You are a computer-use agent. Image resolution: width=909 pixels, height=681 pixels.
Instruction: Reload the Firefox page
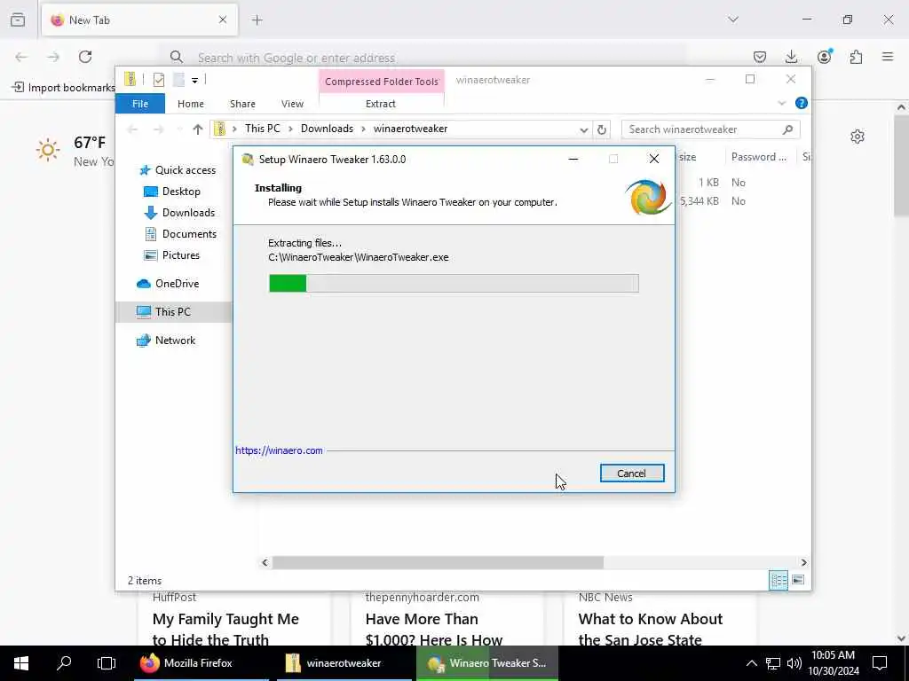pyautogui.click(x=85, y=57)
